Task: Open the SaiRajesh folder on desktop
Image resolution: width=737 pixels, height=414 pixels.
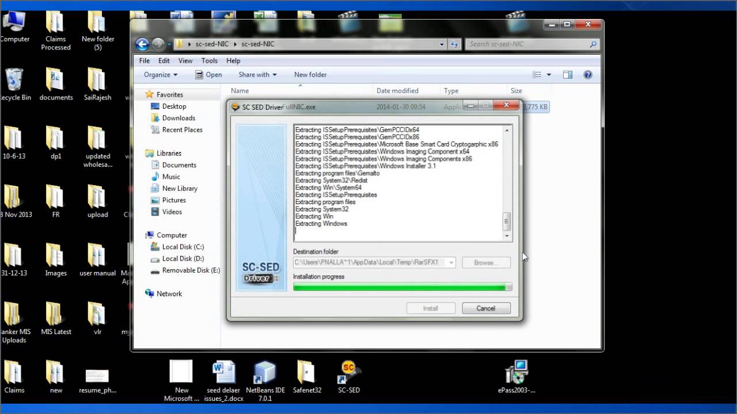Action: (x=97, y=85)
